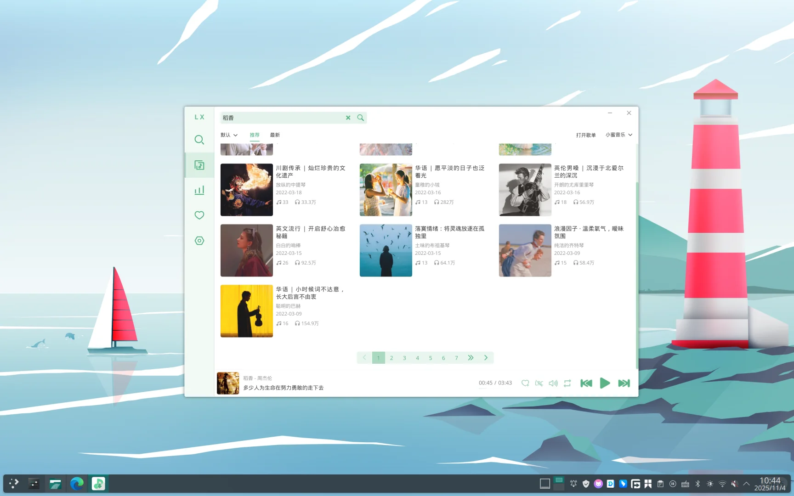Play or pause the current song 稻香

pyautogui.click(x=605, y=383)
